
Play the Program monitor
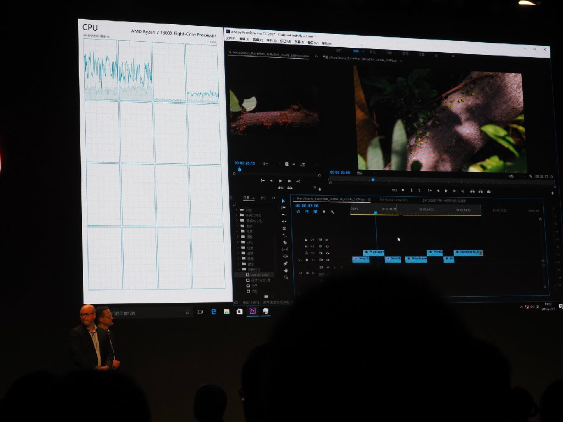(x=446, y=191)
